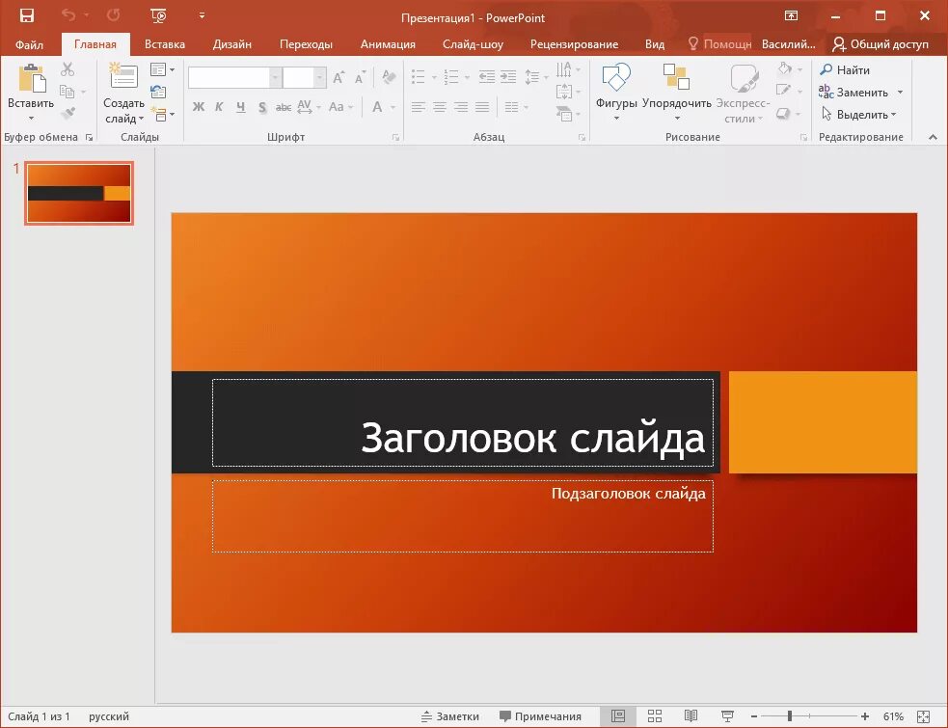Increase the list indent level
This screenshot has height=728, width=948.
click(x=508, y=77)
